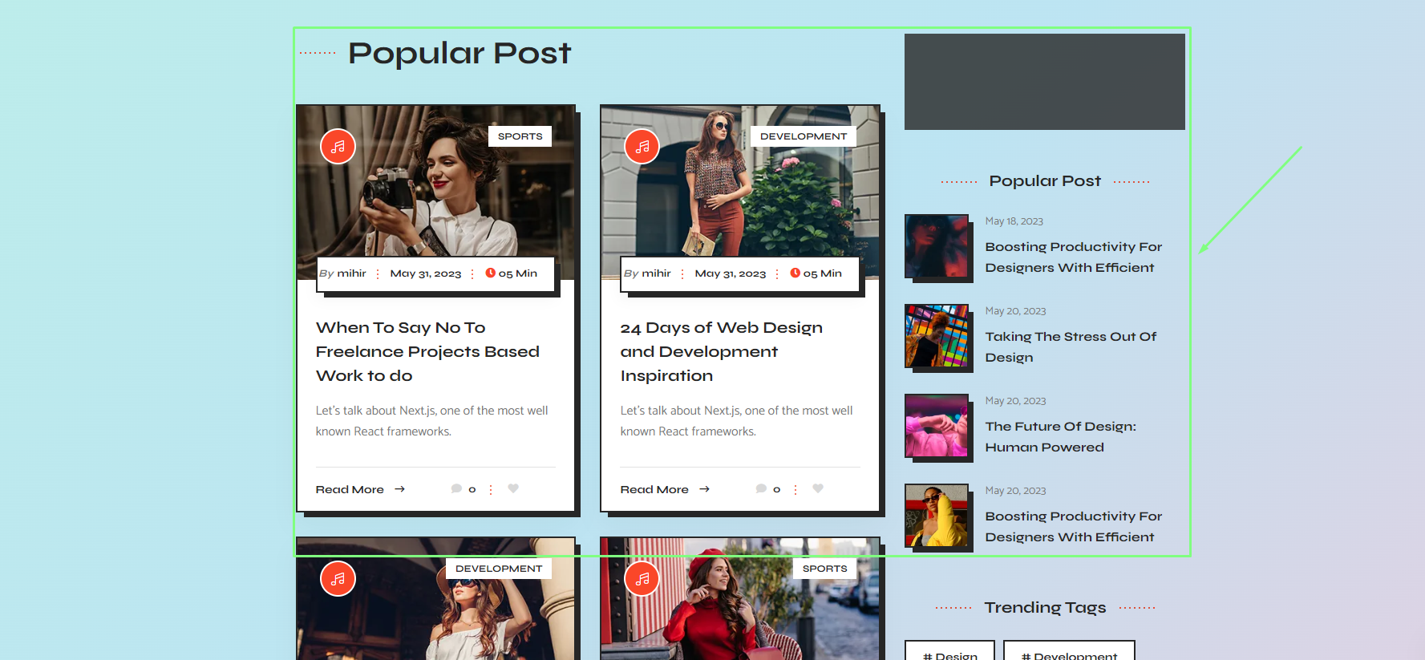Open the SPORTS category tag on the camera woman post
The width and height of the screenshot is (1425, 660).
520,136
